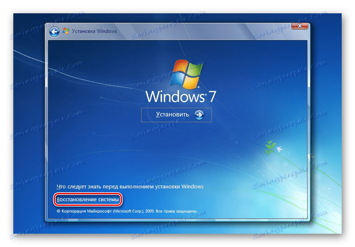Screen dimensions: 355x247
Task: Click the blue circular back button at top left
Action: [54, 31]
